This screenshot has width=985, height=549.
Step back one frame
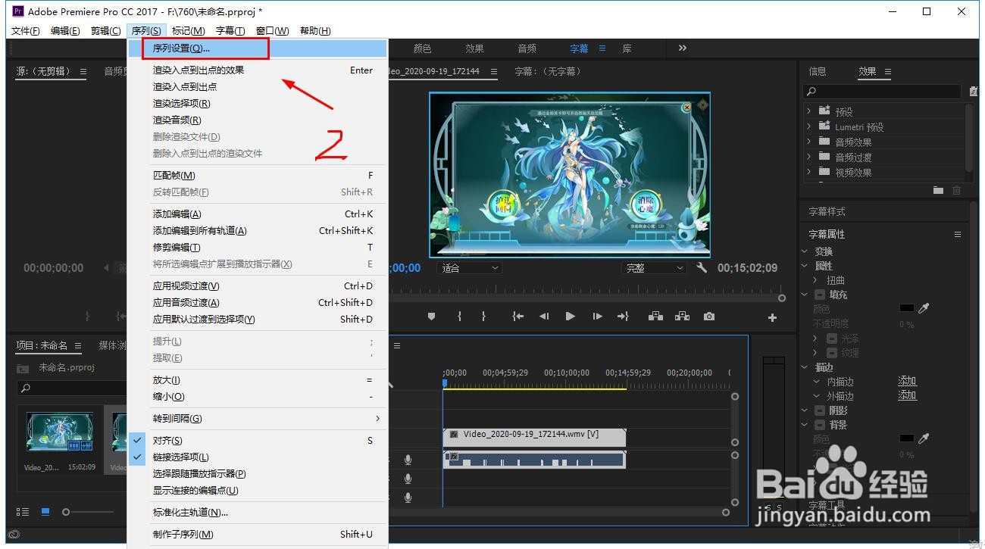click(544, 317)
